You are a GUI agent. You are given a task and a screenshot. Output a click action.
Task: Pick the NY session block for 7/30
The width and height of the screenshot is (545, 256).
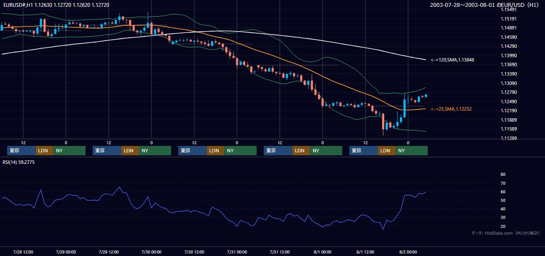pyautogui.click(x=240, y=151)
